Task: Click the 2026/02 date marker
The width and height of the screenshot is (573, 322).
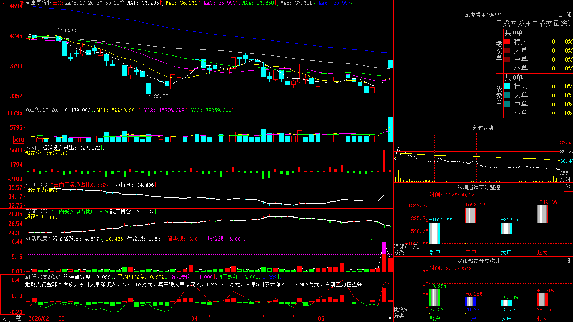Action: click(39, 318)
